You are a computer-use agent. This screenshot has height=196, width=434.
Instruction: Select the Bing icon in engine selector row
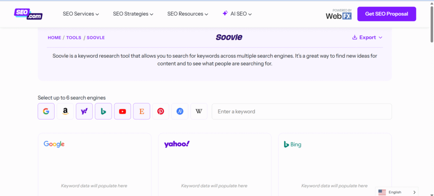103,111
